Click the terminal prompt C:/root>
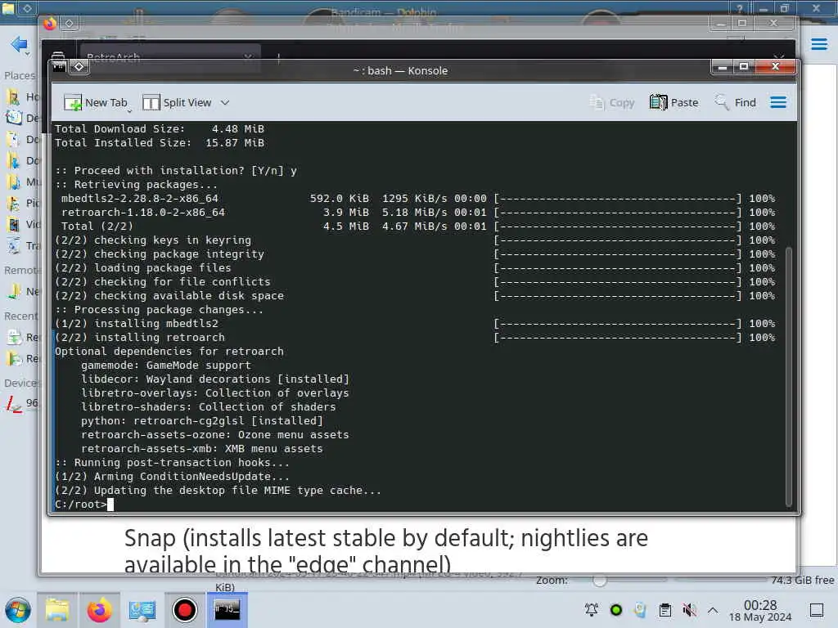838x628 pixels. [80, 504]
